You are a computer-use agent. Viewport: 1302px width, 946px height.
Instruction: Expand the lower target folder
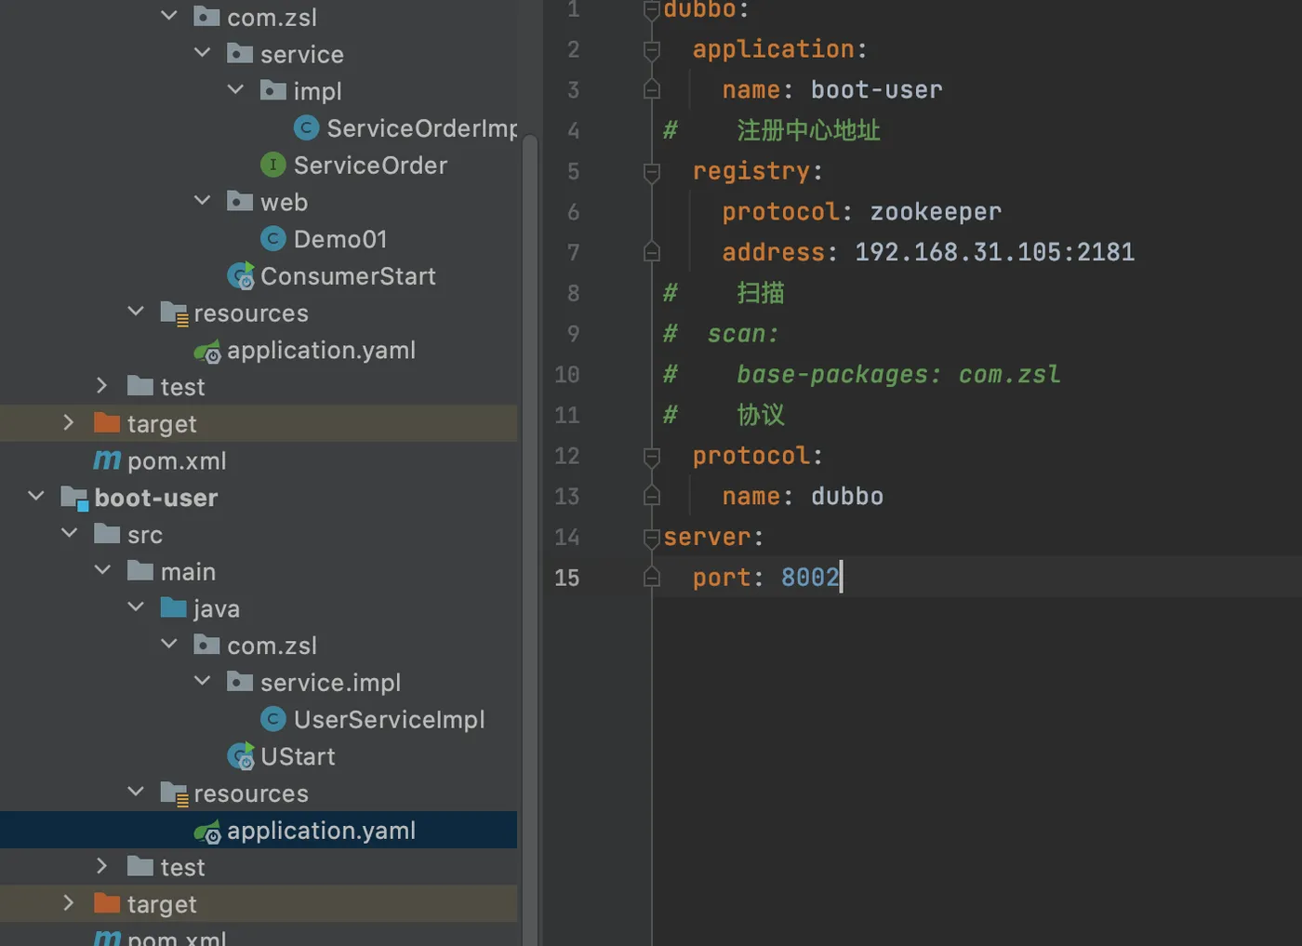(x=69, y=903)
